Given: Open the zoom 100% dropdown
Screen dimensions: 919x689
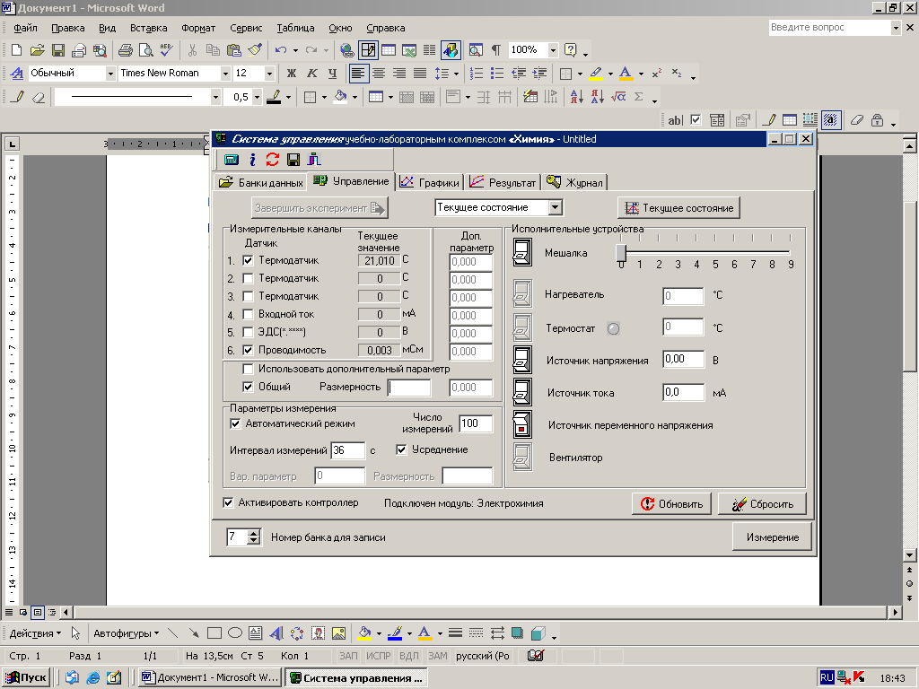Looking at the screenshot, I should click(x=553, y=50).
